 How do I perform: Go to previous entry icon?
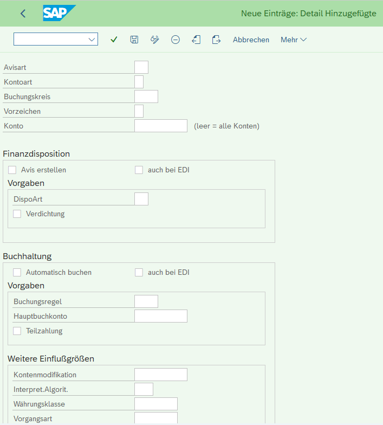196,40
